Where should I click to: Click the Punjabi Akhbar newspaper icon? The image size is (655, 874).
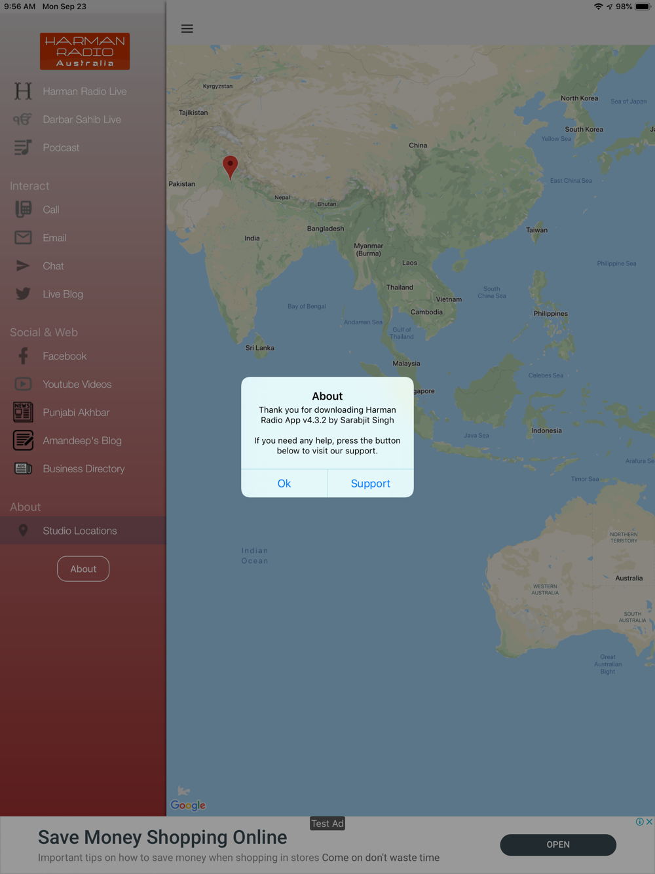[x=23, y=412]
